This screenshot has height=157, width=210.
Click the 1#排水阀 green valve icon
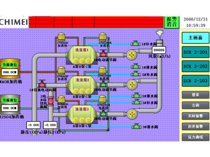coord(136,66)
